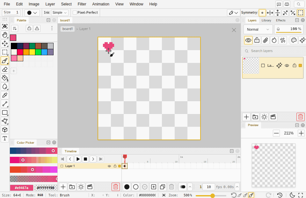Expand the fps options chevron

(237, 187)
